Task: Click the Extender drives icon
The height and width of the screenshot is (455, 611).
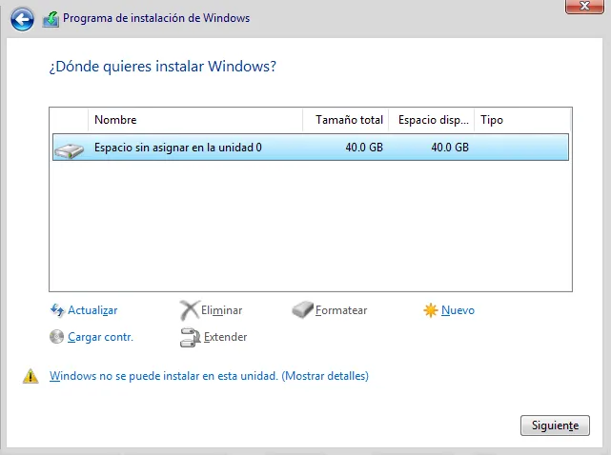Action: tap(190, 338)
